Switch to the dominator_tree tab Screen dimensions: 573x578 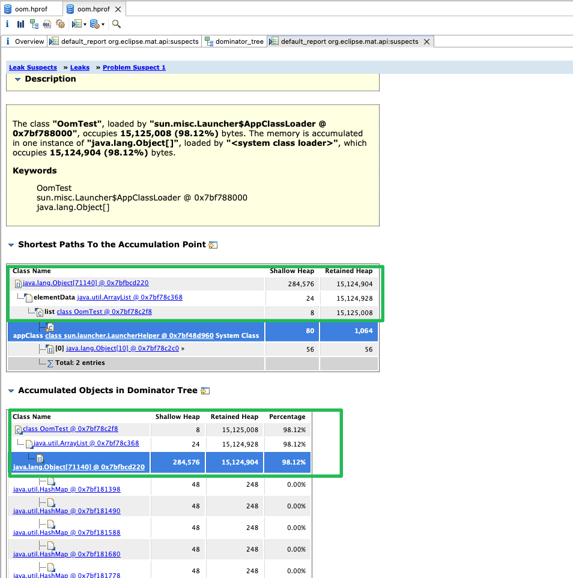click(234, 41)
